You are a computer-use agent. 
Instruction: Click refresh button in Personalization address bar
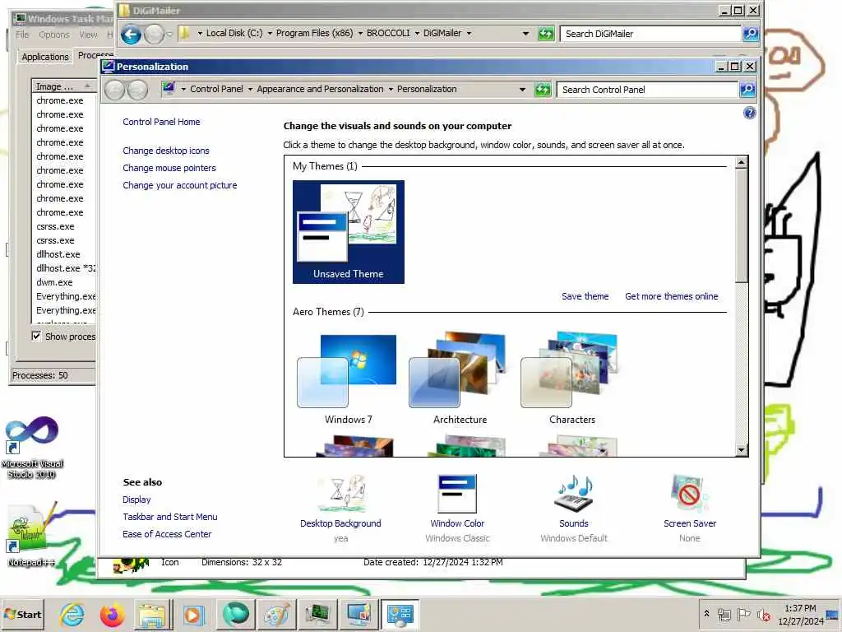pos(543,89)
